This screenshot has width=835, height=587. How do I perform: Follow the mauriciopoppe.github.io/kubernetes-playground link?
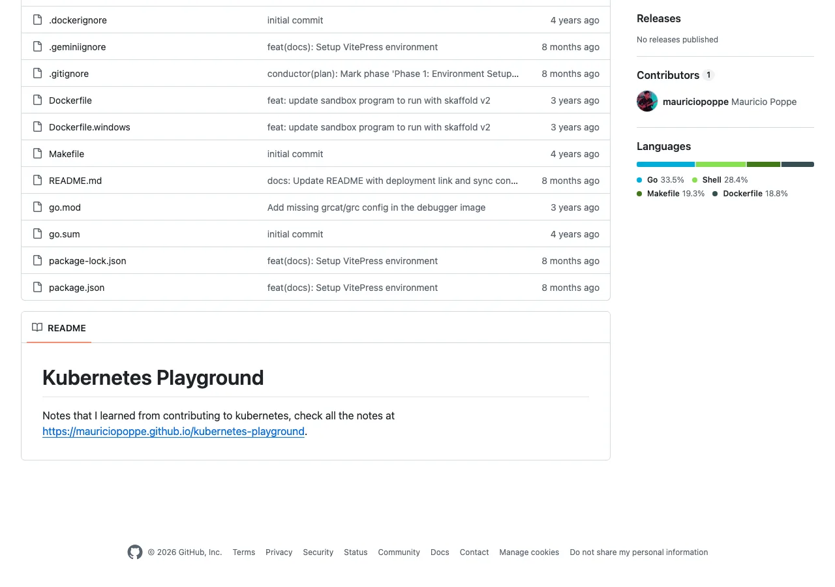(174, 431)
